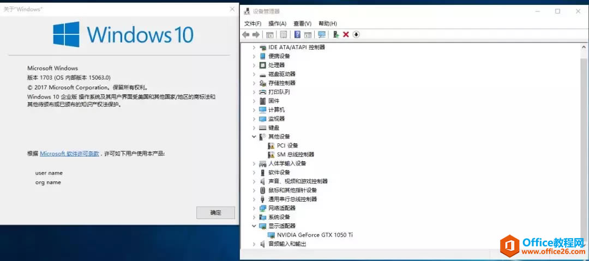Select the 便携设备 device icon
Screen dimensions: 589x261
(262, 56)
